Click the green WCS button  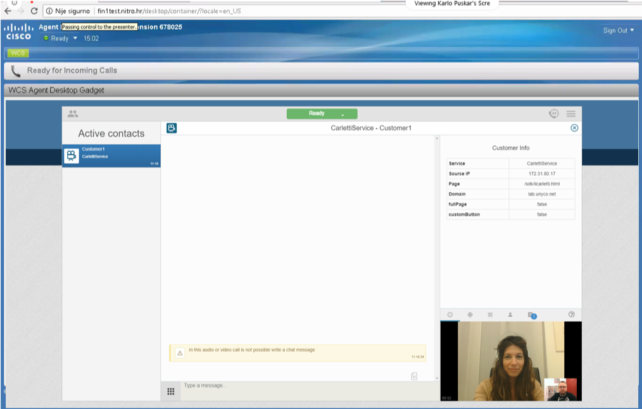(x=17, y=53)
